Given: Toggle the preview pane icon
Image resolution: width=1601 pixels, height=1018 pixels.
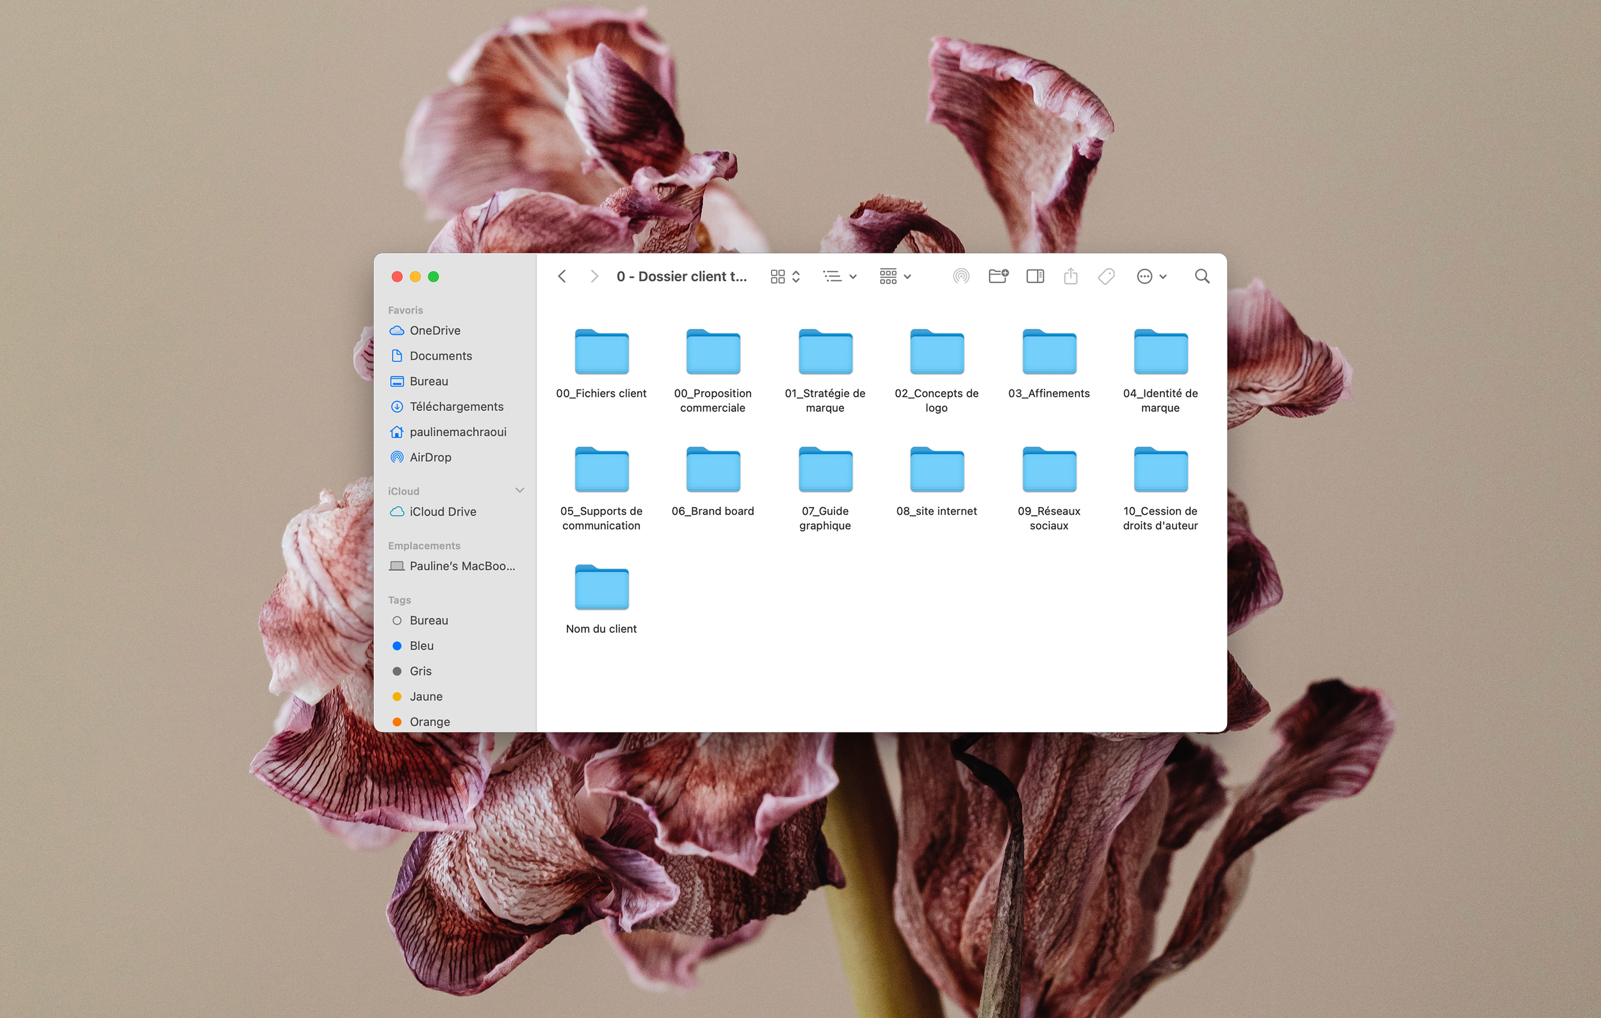Looking at the screenshot, I should (x=1034, y=276).
